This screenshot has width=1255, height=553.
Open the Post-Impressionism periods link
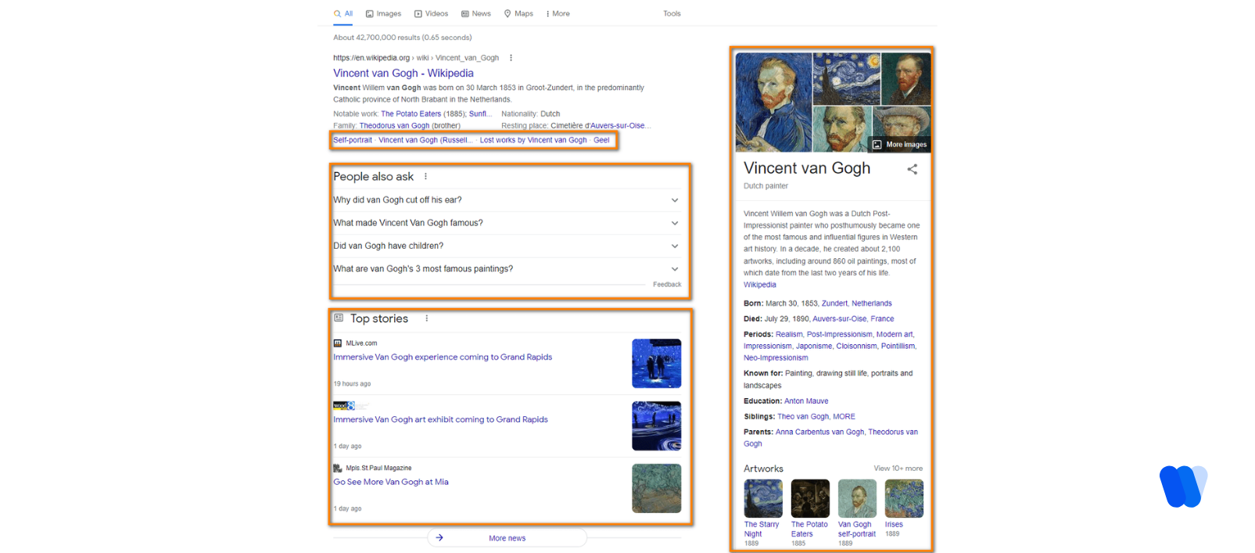(x=839, y=335)
